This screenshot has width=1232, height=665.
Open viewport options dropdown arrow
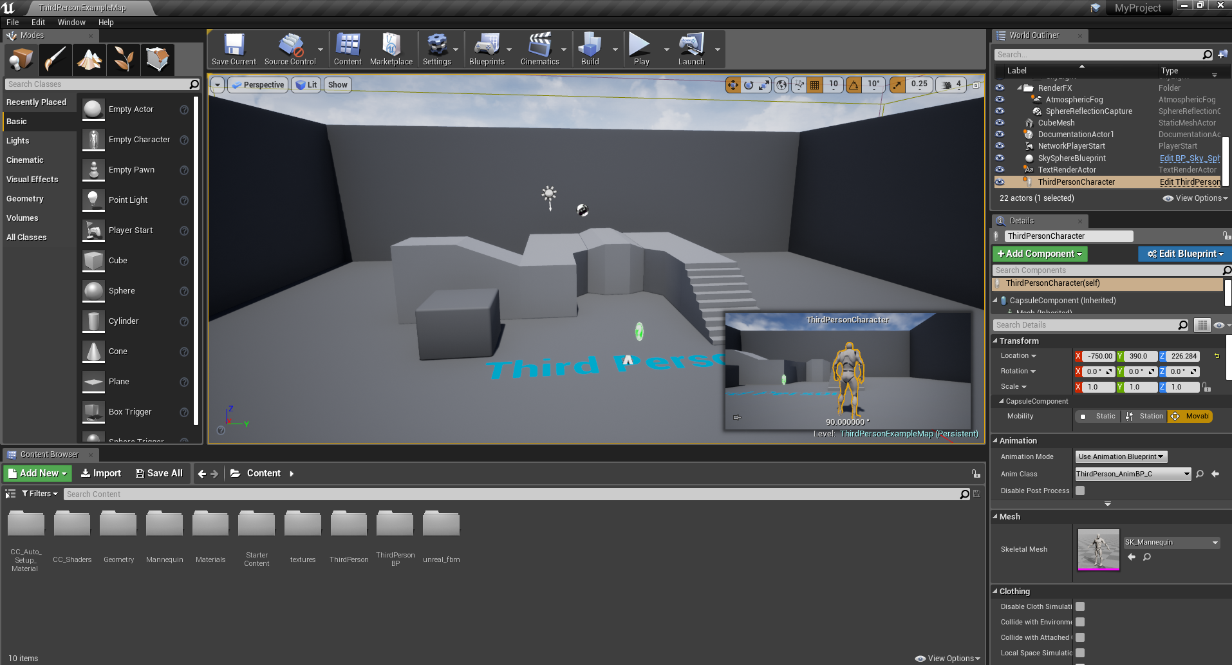(218, 85)
